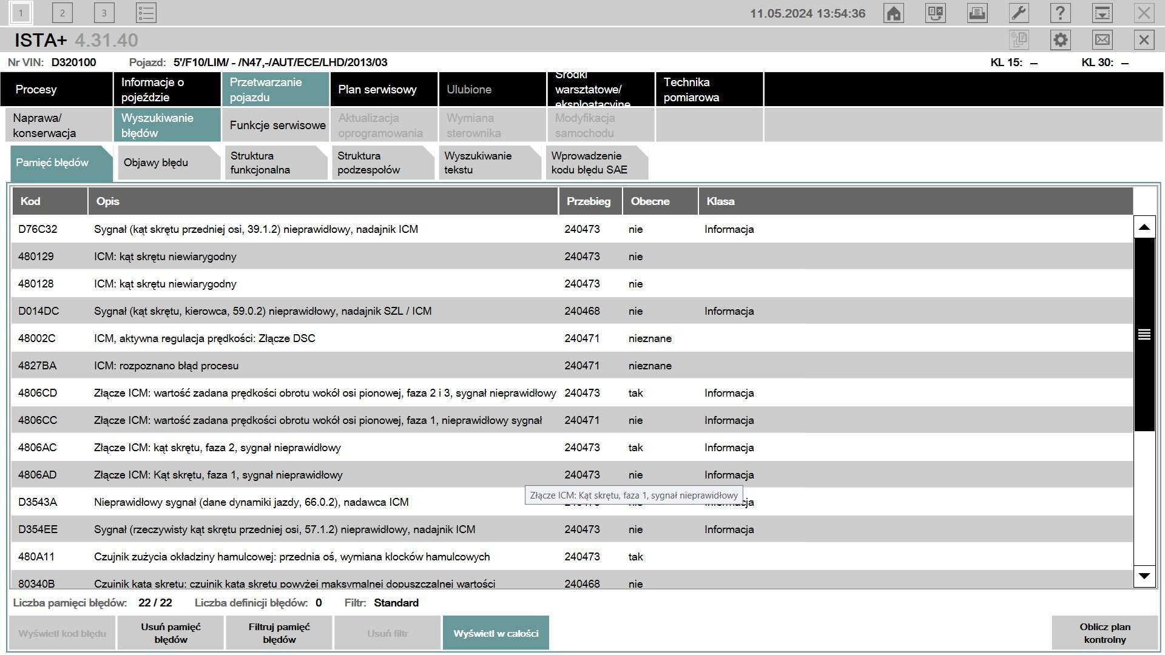Select fault row D014DC
Screen dimensions: 1165x655
(x=572, y=311)
